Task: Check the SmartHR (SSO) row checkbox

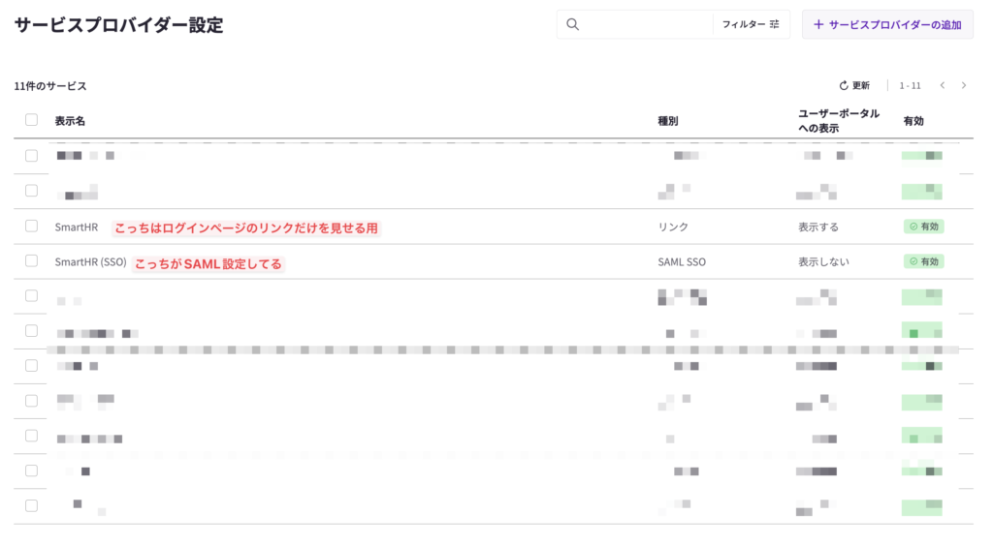Action: point(31,261)
